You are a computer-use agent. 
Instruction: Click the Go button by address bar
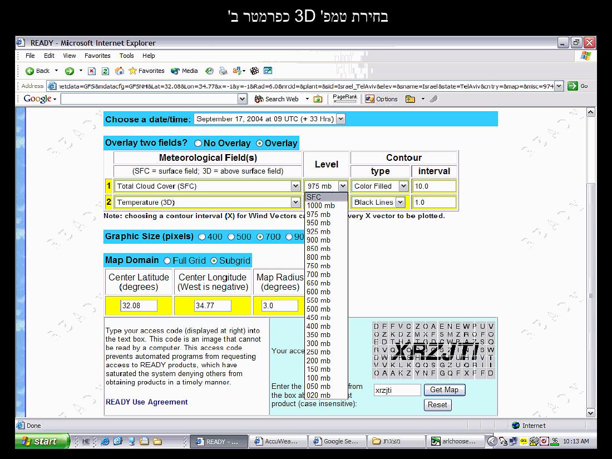578,86
